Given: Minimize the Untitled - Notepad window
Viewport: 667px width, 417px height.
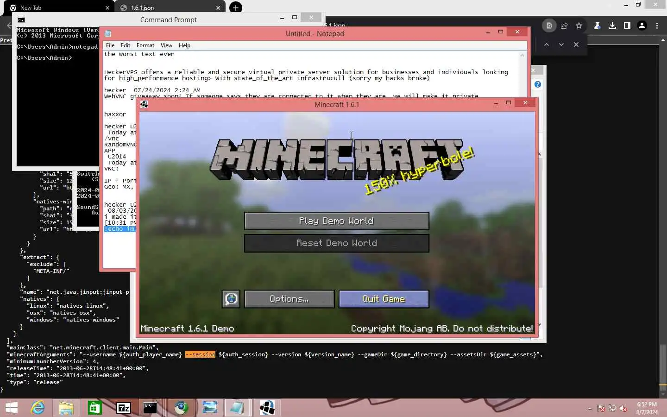Looking at the screenshot, I should click(x=488, y=32).
